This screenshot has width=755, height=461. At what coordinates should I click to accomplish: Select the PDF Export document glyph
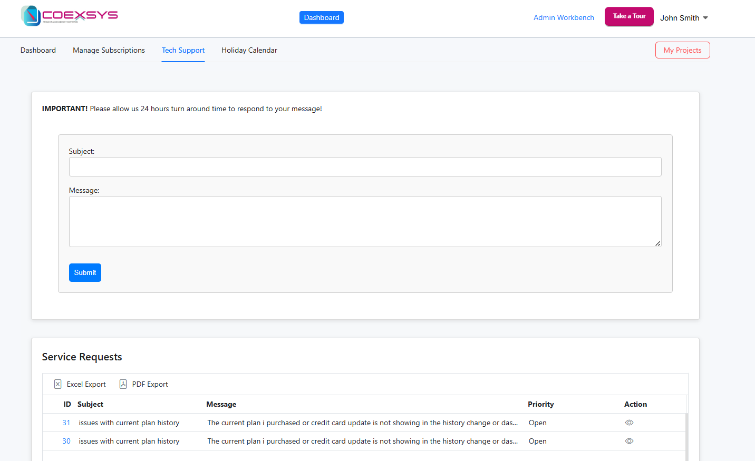pos(123,384)
